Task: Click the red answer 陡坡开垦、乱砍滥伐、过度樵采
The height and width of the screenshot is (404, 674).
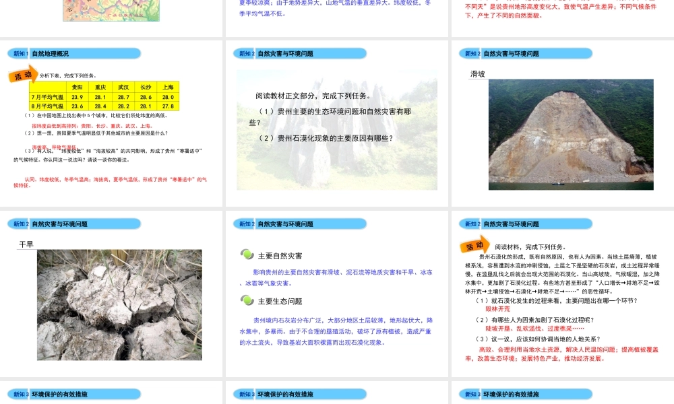Action: (534, 329)
